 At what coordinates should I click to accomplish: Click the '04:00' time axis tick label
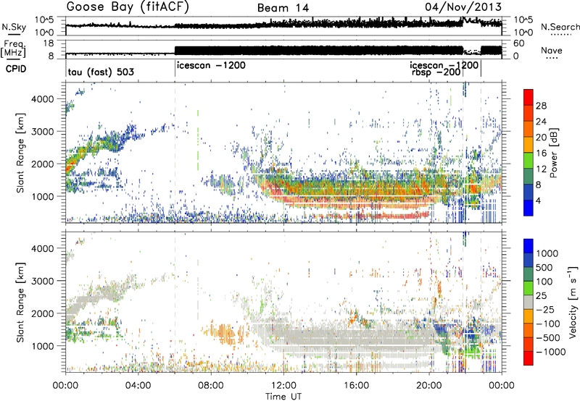pos(138,386)
